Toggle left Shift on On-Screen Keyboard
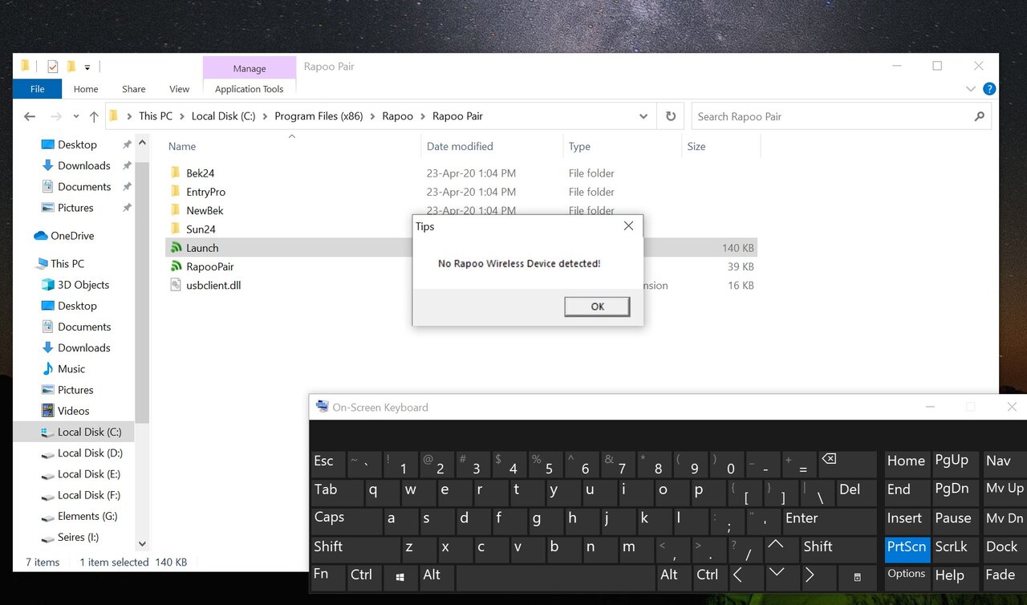This screenshot has width=1027, height=605. tap(355, 550)
